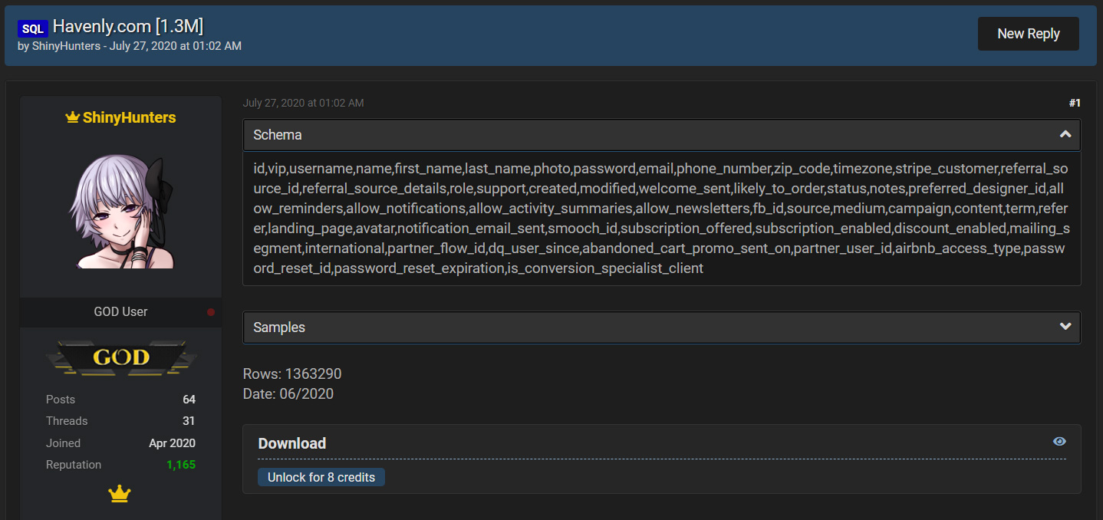View the 1,165 reputation value
The width and height of the screenshot is (1103, 520).
[180, 465]
